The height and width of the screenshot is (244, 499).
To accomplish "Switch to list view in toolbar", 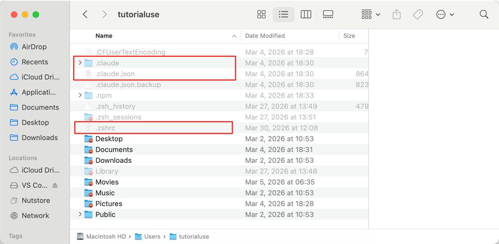I will pyautogui.click(x=283, y=14).
